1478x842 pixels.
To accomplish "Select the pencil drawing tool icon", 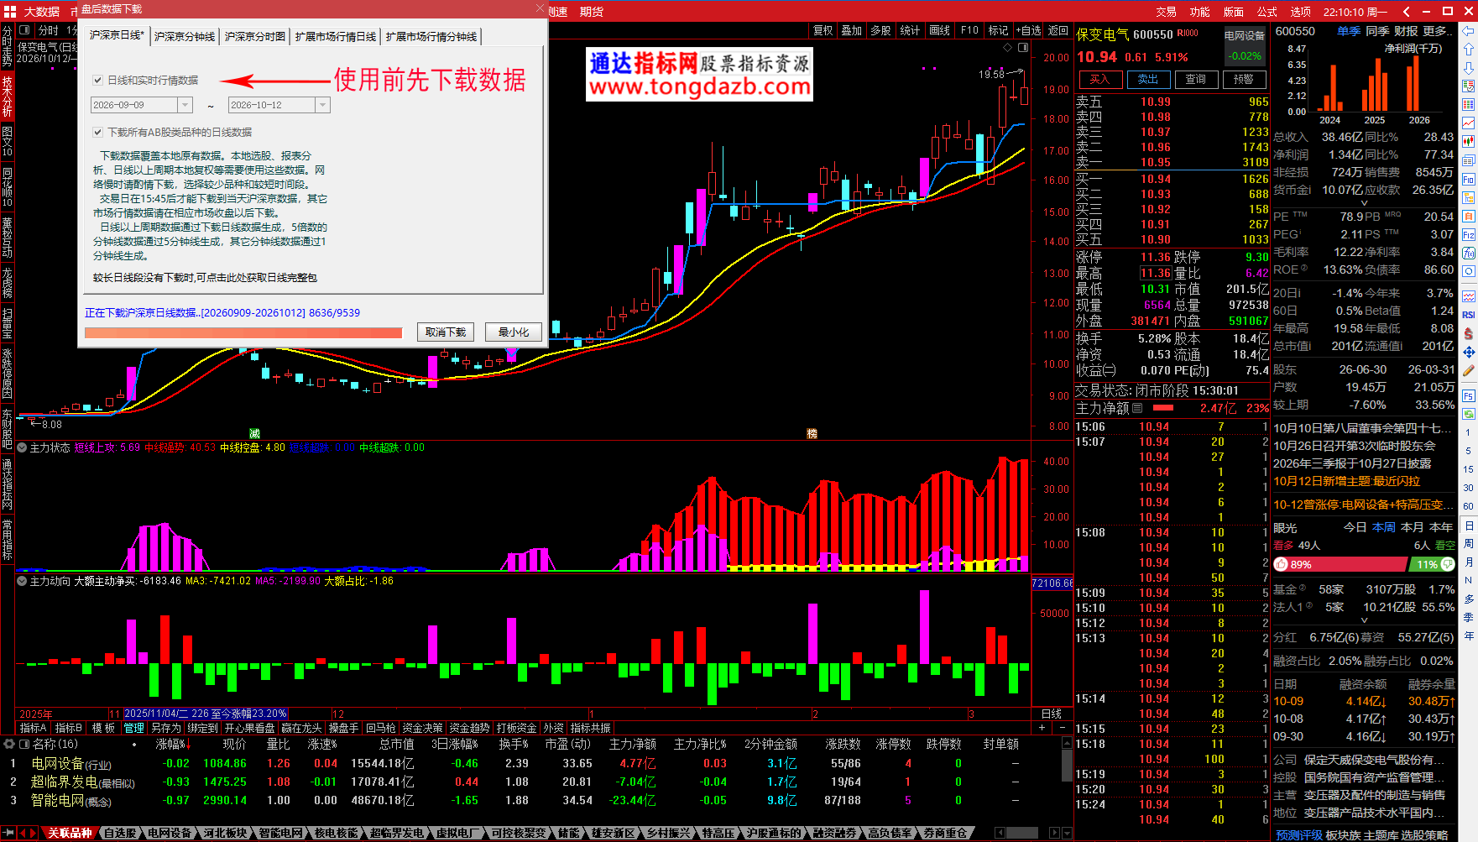I will click(x=1469, y=370).
